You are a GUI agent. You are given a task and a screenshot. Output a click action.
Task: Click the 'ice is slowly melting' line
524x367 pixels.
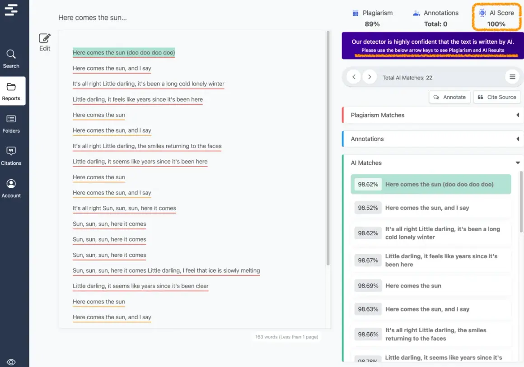[x=166, y=270]
